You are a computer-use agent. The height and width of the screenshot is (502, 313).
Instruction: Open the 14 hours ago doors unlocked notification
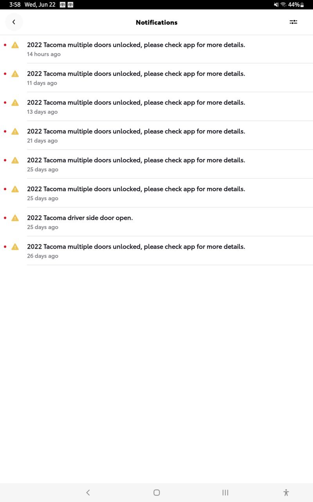pyautogui.click(x=156, y=49)
